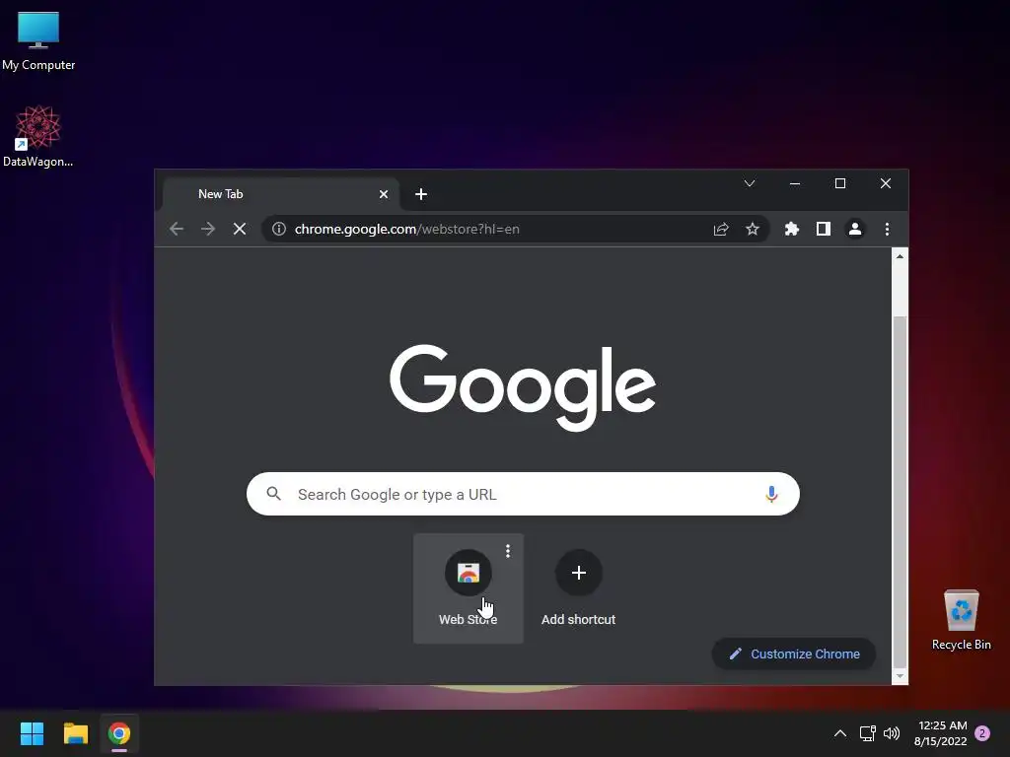This screenshot has height=757, width=1010.
Task: Open a new tab with the plus
Action: coord(421,194)
